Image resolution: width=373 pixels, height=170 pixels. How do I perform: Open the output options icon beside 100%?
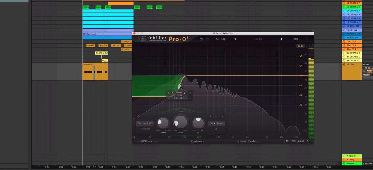point(287,141)
